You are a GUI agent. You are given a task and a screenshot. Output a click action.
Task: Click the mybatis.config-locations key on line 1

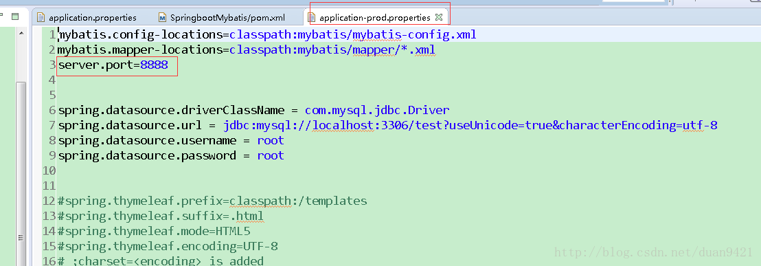coord(140,35)
